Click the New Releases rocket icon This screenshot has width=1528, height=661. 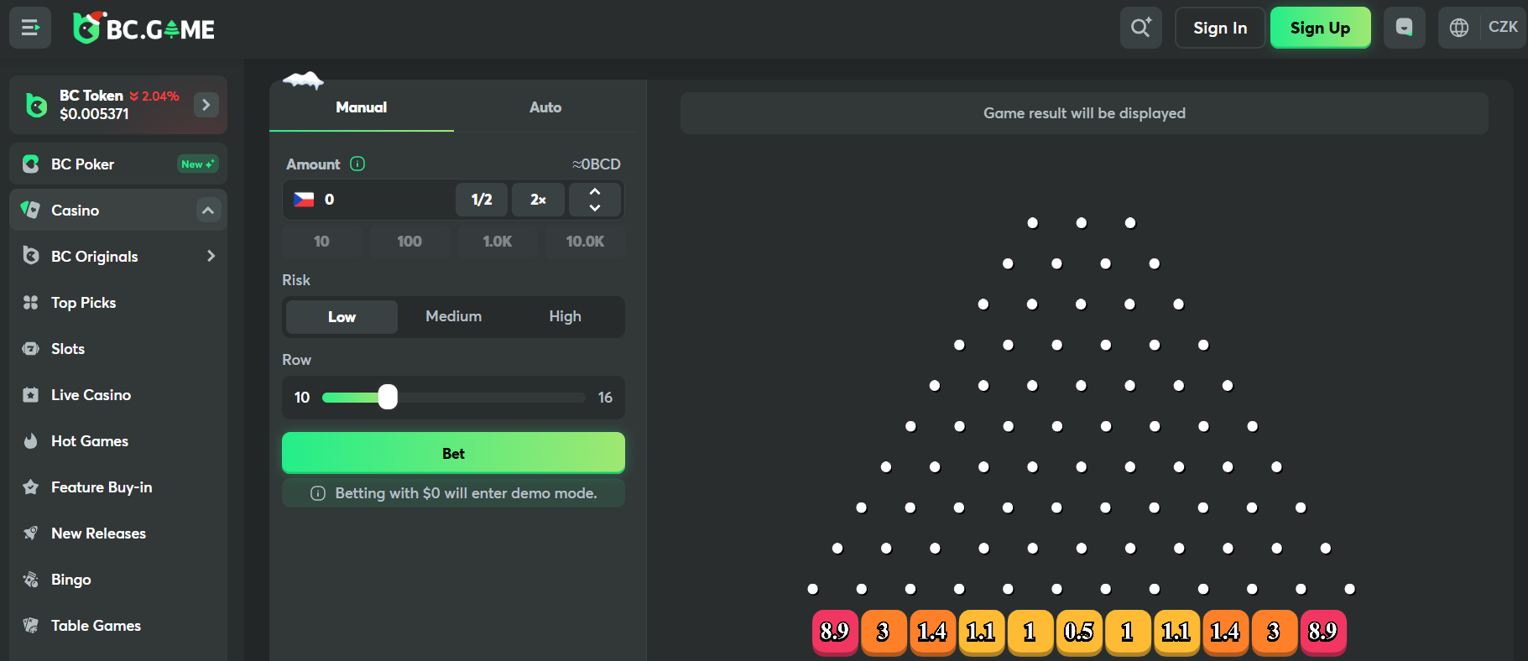click(x=31, y=533)
